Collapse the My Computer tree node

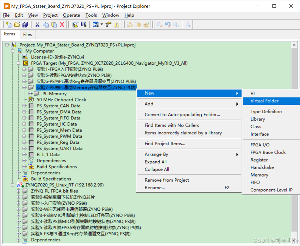[13, 51]
